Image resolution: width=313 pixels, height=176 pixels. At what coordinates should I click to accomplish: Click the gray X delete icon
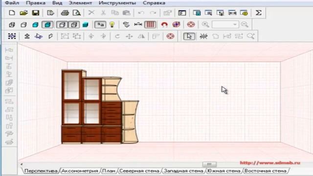coord(91,13)
